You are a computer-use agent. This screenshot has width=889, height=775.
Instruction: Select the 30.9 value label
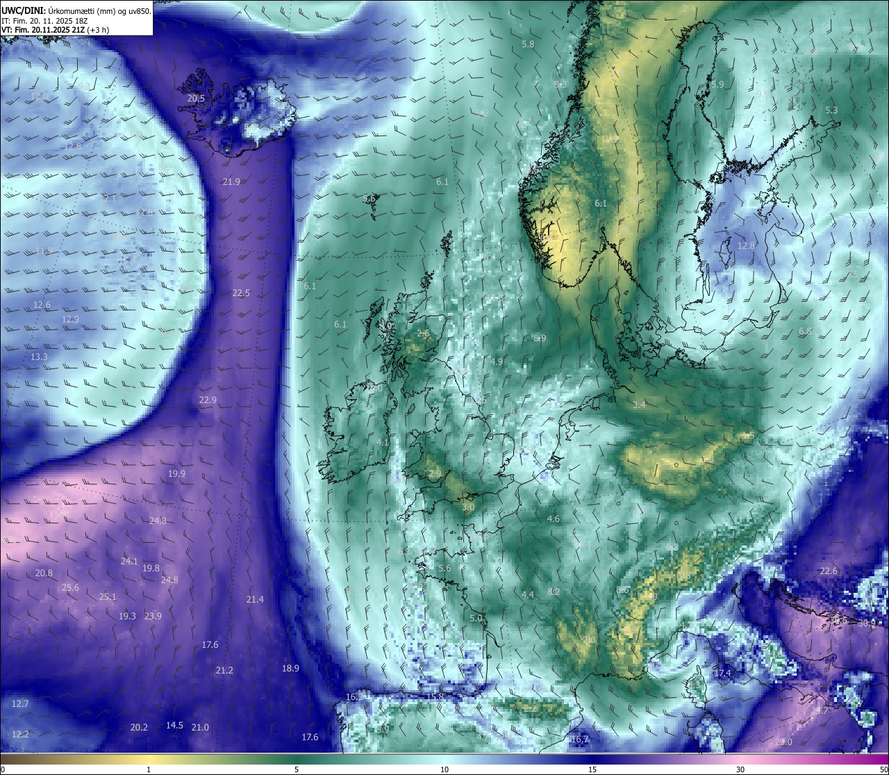[x=867, y=623]
